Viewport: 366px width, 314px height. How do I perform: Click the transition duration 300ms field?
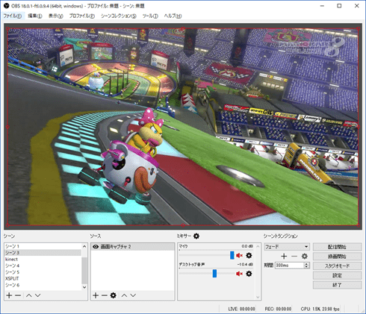pyautogui.click(x=290, y=266)
